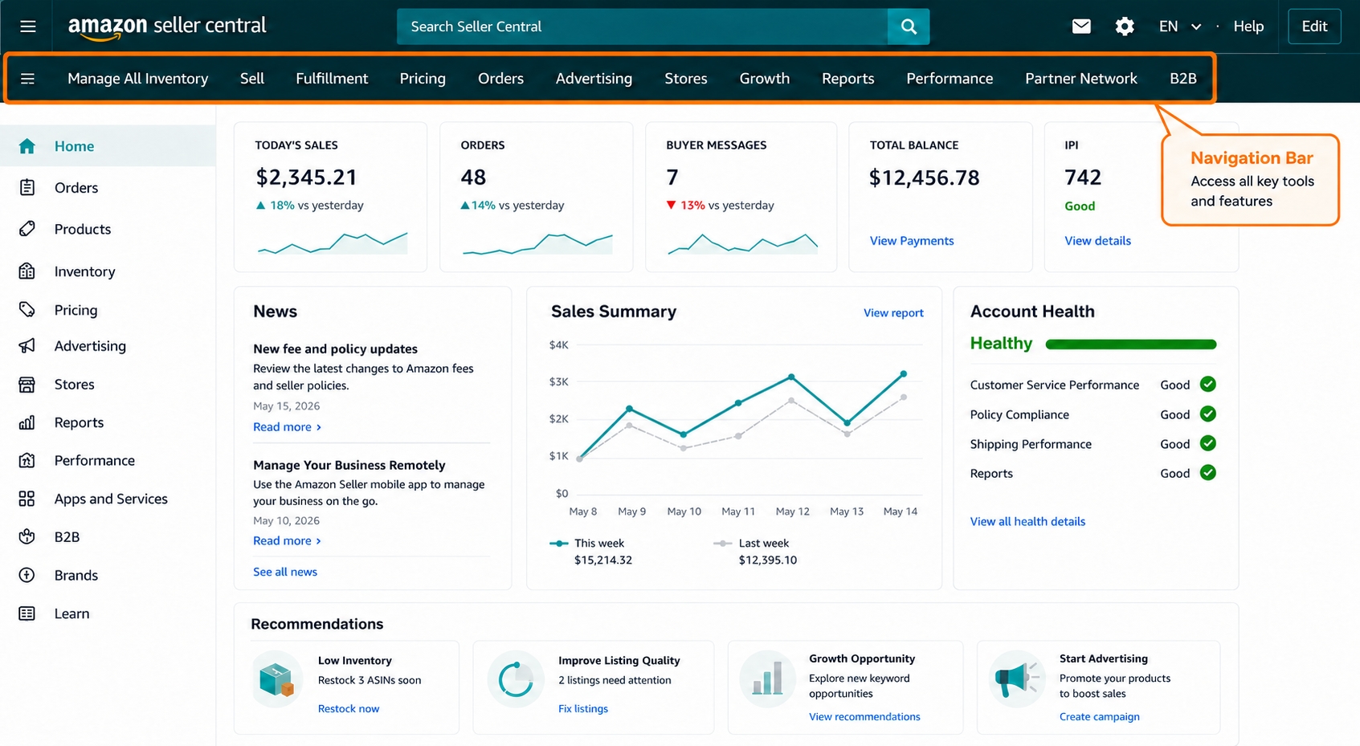The height and width of the screenshot is (746, 1360).
Task: Click the Inventory building icon in sidebar
Action: [27, 271]
